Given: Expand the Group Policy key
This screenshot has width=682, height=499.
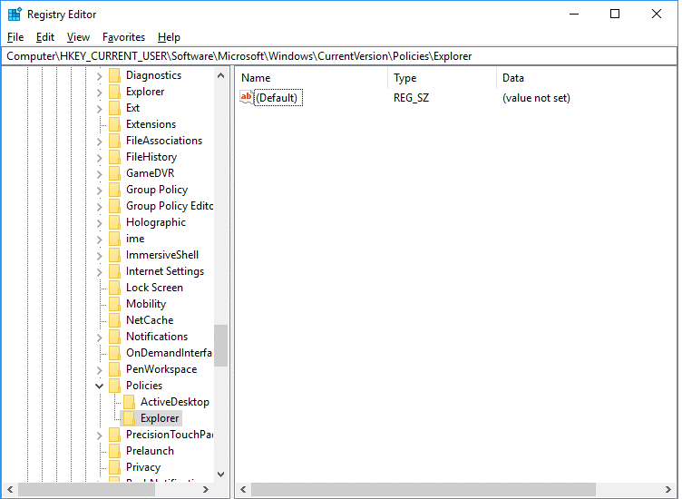Looking at the screenshot, I should tap(99, 191).
